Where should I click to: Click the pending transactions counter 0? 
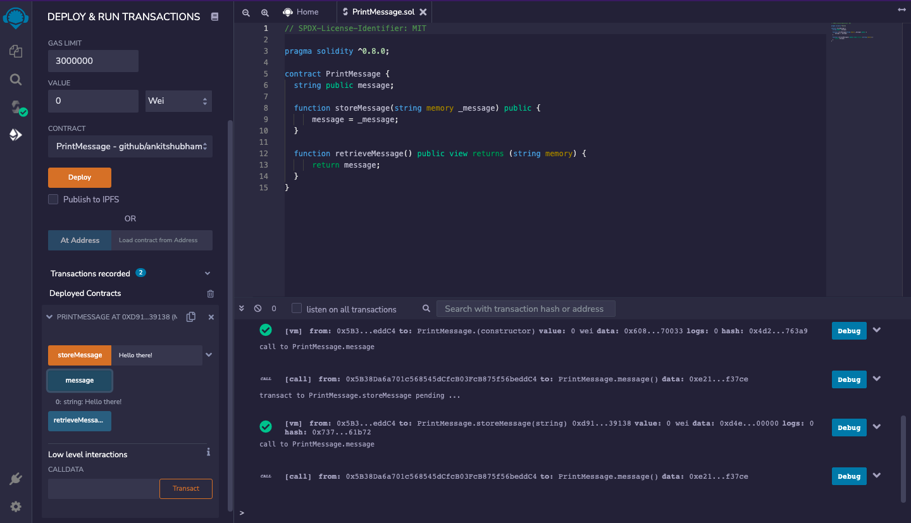(274, 309)
